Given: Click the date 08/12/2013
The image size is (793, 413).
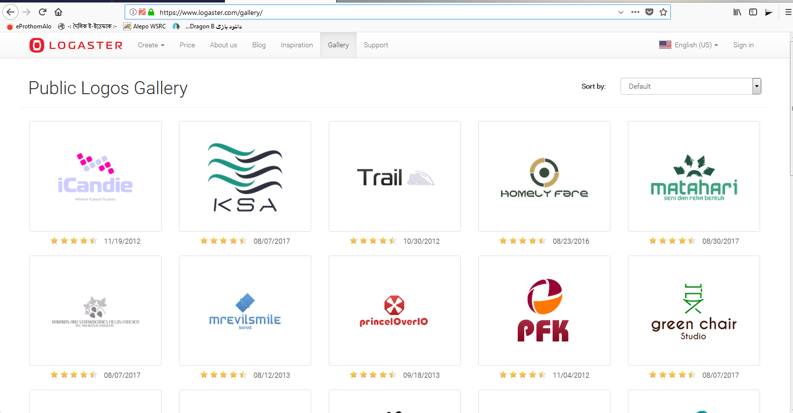Looking at the screenshot, I should pos(272,375).
